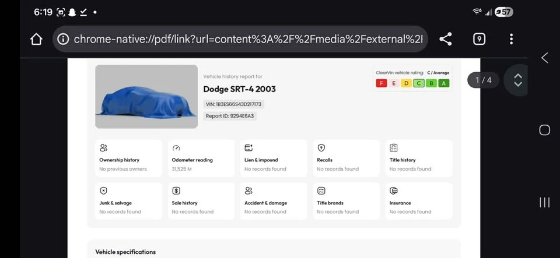Click the Accident & damage icon

tap(249, 190)
